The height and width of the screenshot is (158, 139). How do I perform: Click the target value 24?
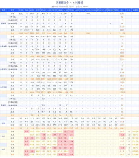(129, 144)
